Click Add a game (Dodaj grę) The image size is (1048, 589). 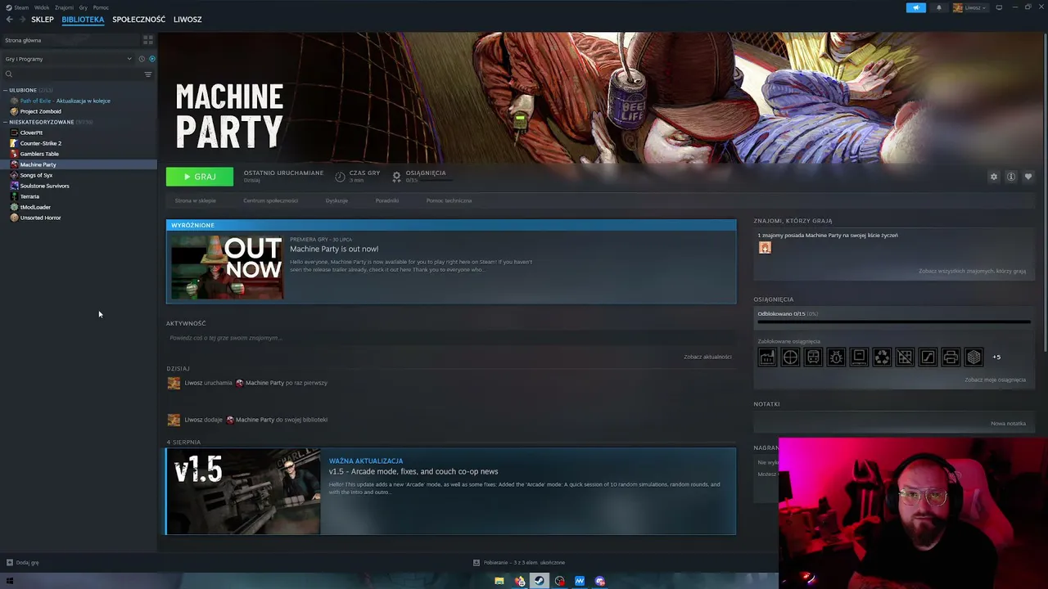(x=23, y=563)
